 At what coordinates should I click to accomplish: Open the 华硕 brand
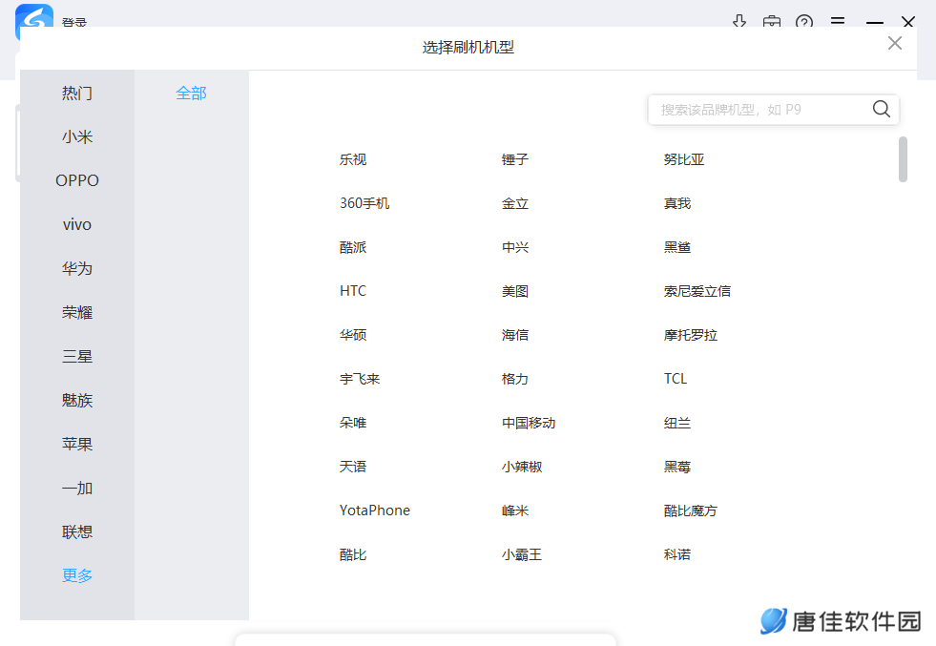click(353, 335)
